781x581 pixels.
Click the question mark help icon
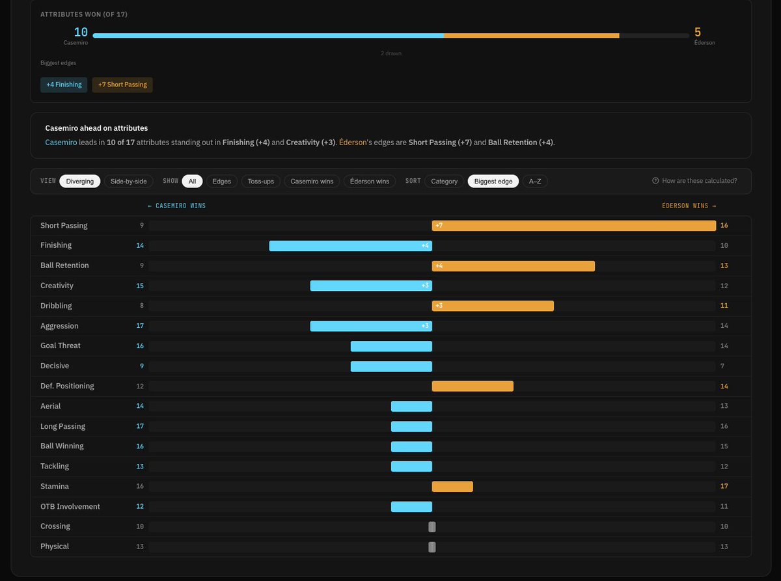(655, 181)
